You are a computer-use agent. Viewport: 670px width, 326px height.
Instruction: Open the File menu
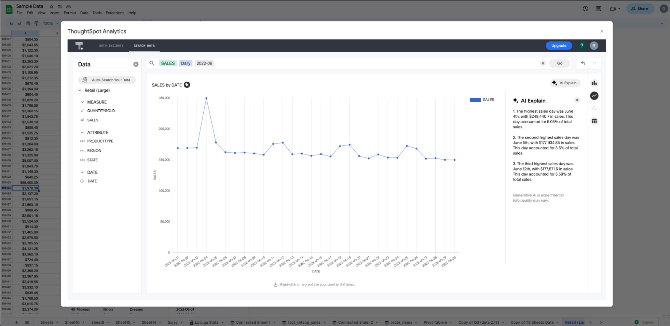pos(19,13)
